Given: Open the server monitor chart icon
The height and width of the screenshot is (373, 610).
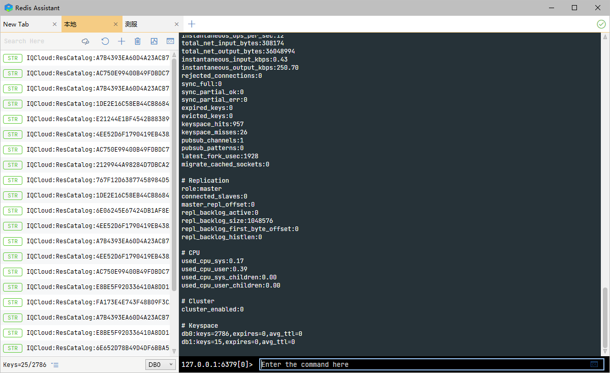Looking at the screenshot, I should [x=154, y=41].
